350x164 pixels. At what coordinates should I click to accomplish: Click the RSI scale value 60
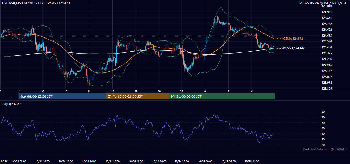click(323, 123)
